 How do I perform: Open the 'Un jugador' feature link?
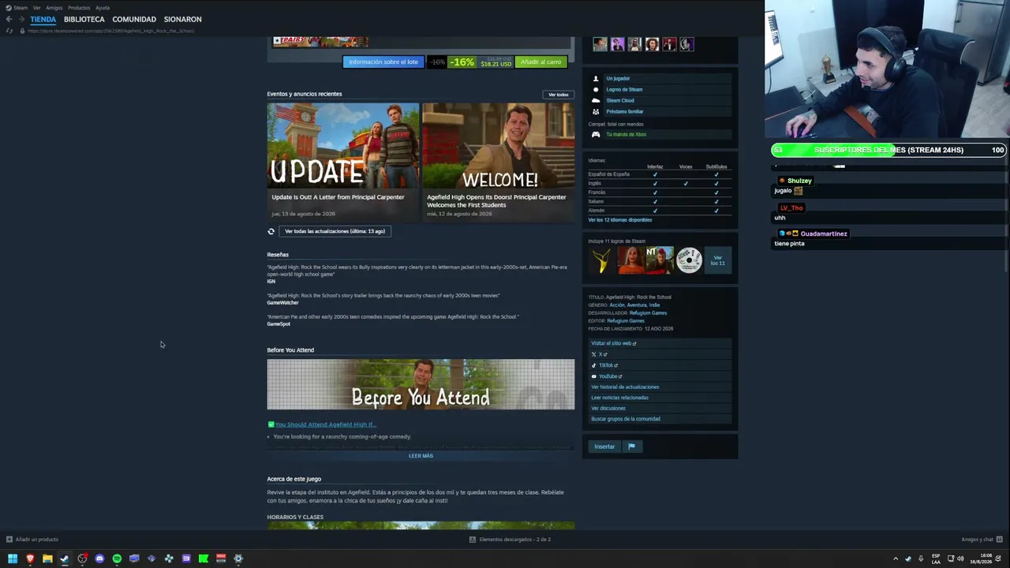point(618,79)
